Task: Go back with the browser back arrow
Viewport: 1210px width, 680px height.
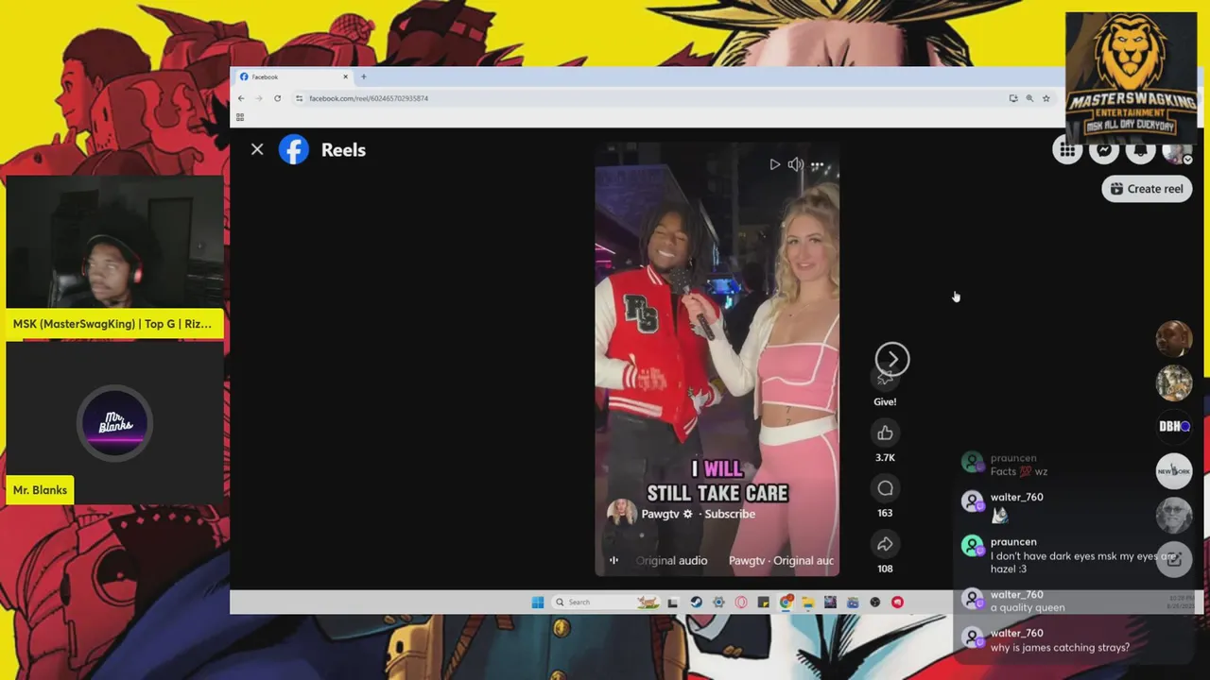Action: pos(241,98)
